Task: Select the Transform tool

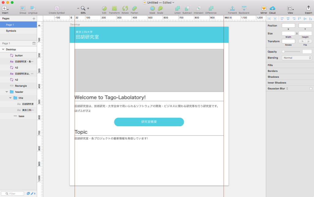Action: [x=114, y=8]
